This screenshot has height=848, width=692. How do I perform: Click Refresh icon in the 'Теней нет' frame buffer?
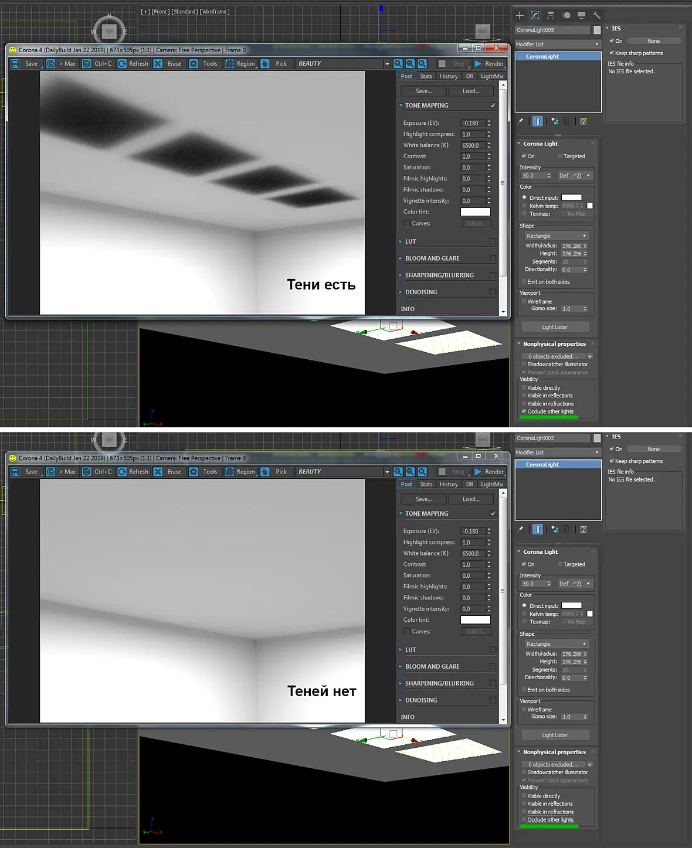122,471
